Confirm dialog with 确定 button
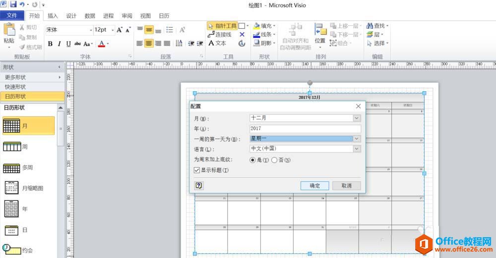The width and height of the screenshot is (496, 258). 315,186
